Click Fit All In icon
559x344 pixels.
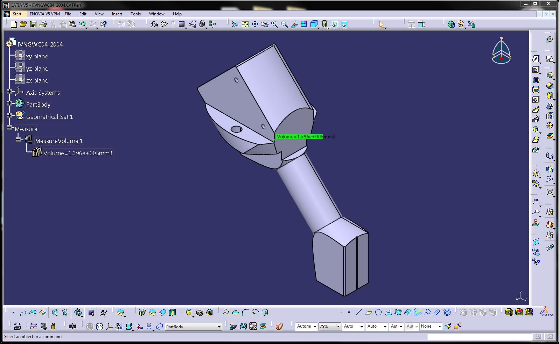coord(245,24)
